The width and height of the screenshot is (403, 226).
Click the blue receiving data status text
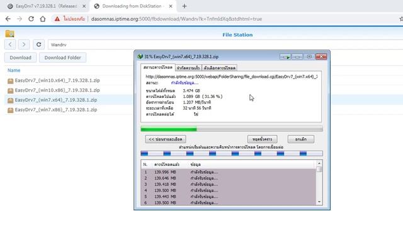click(184, 83)
